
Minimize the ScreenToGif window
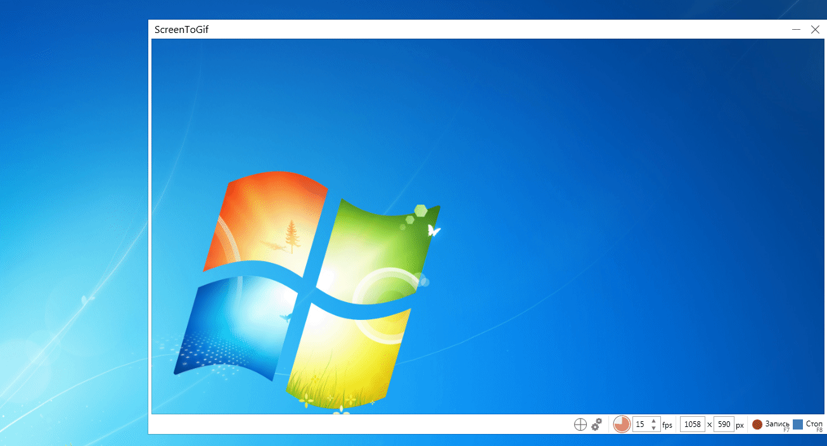pyautogui.click(x=796, y=30)
